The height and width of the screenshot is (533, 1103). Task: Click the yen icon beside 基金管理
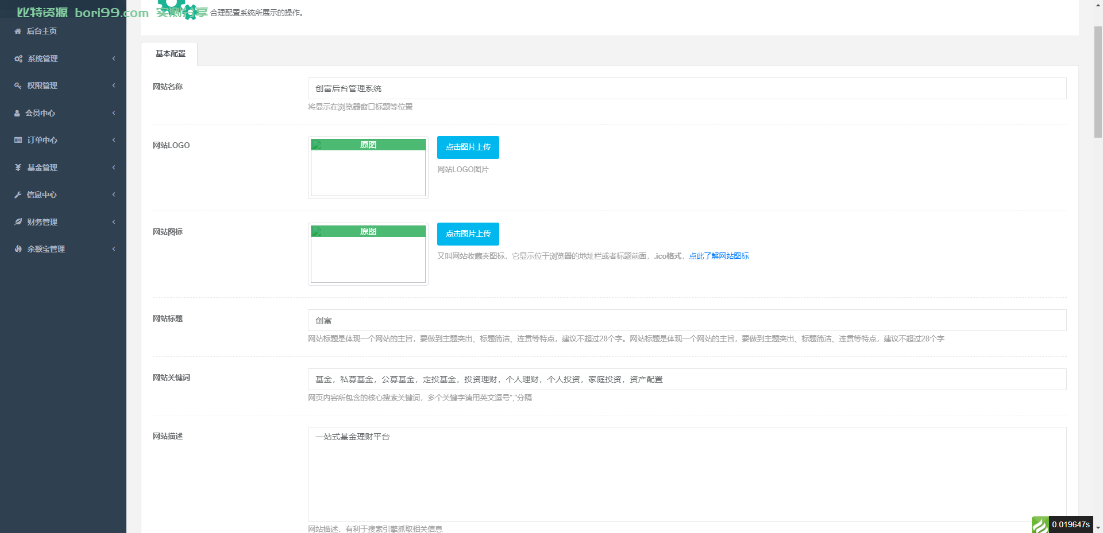point(18,168)
